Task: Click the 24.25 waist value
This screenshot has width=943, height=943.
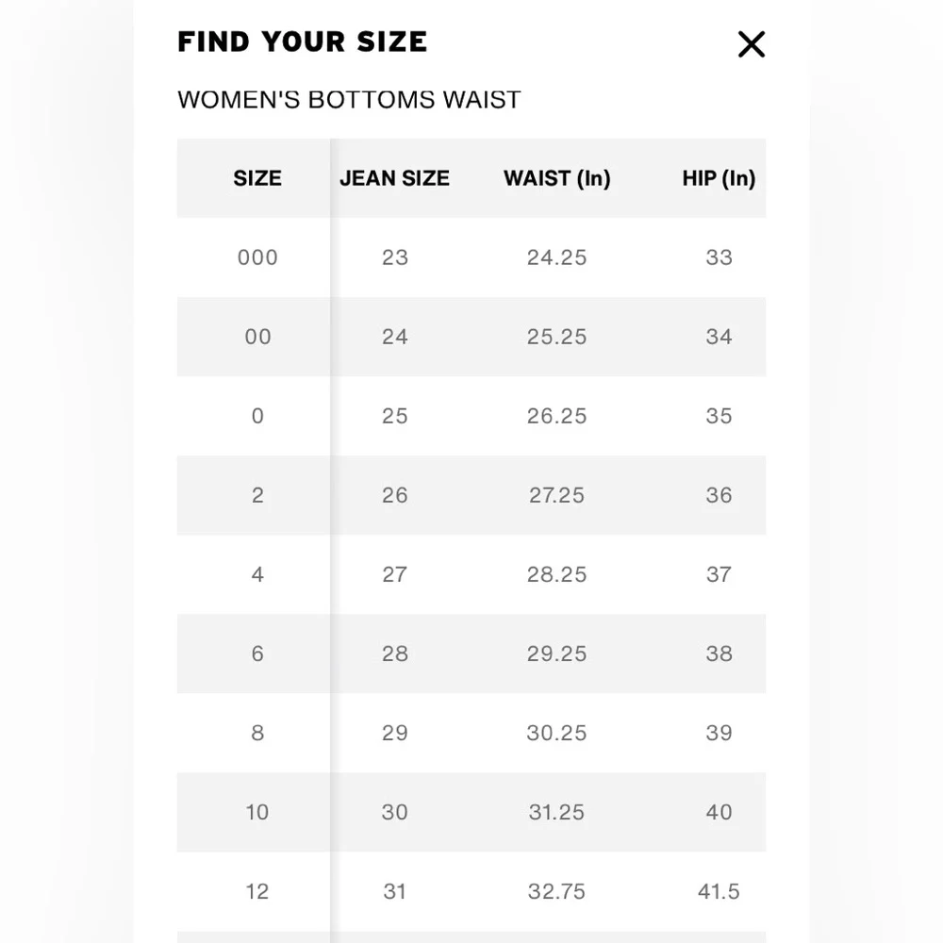Action: (x=557, y=257)
